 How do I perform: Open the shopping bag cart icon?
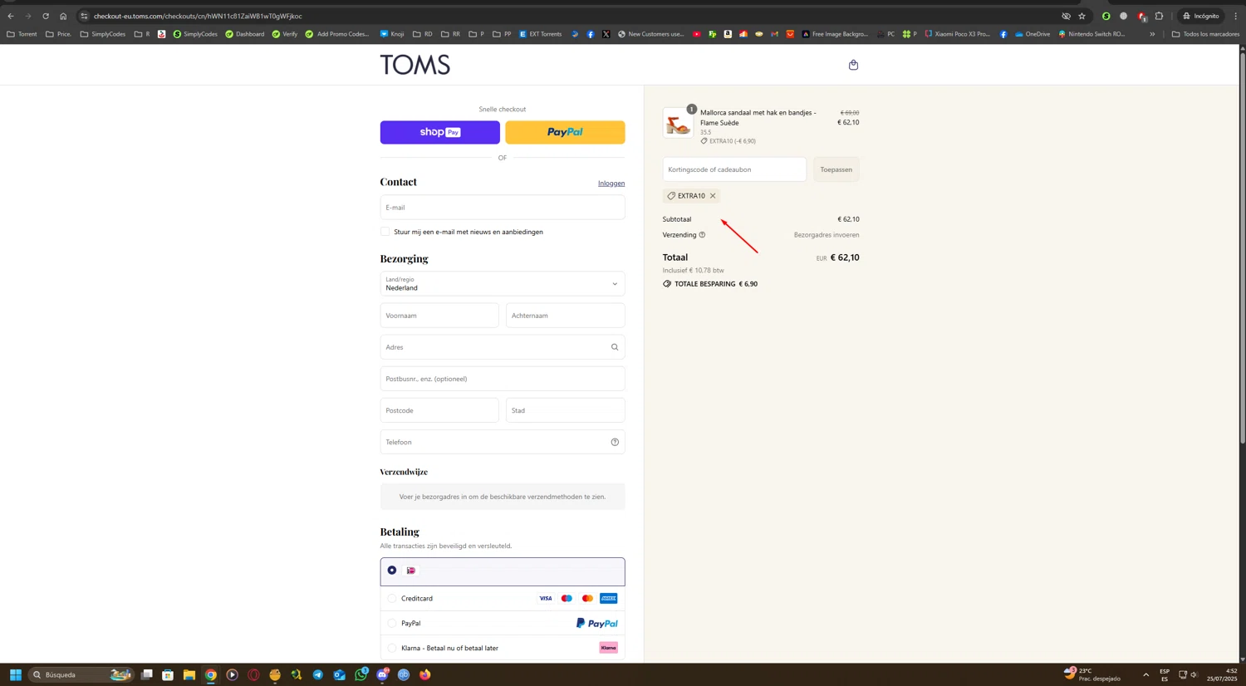pyautogui.click(x=853, y=65)
